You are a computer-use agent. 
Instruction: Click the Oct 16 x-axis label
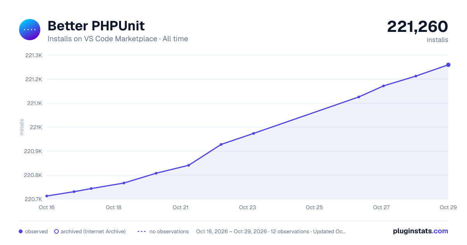(47, 207)
